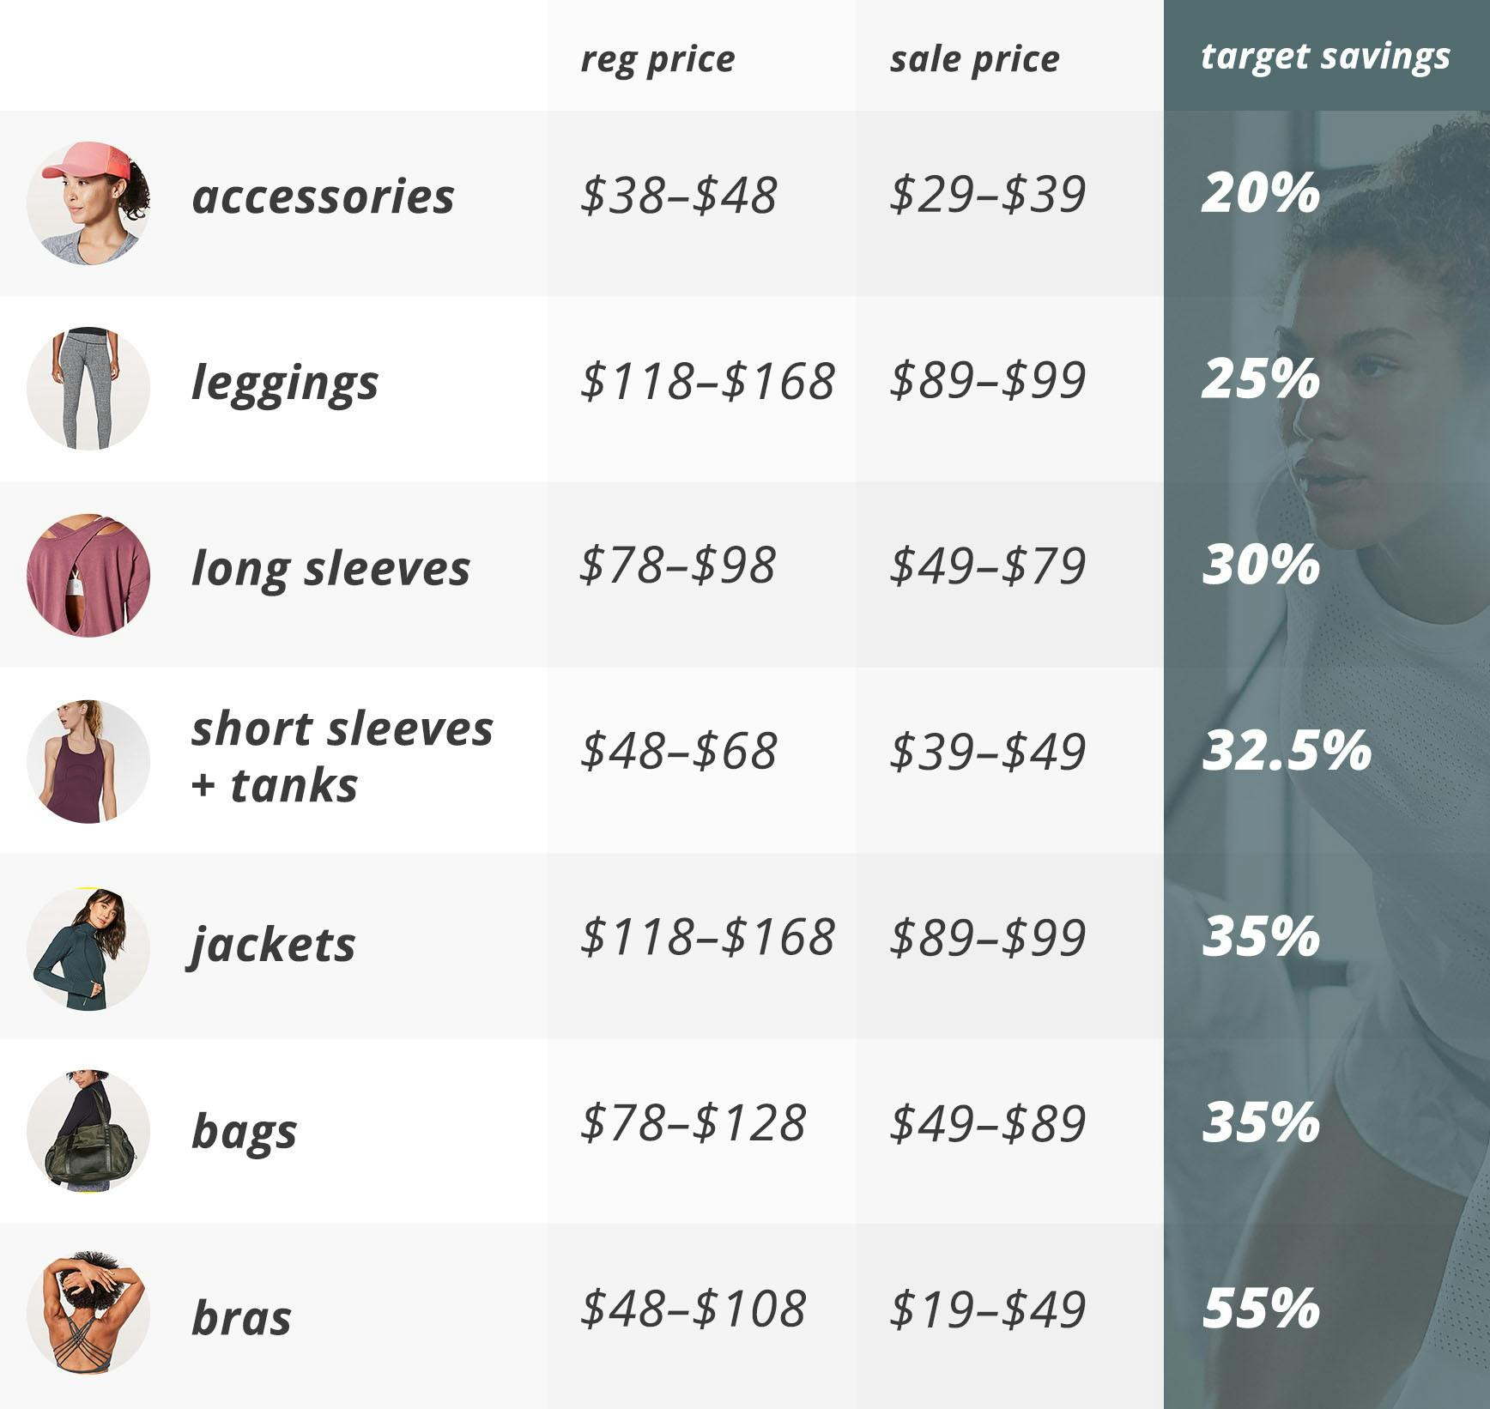Select the $48–$108 bras regular price
Image resolution: width=1490 pixels, height=1409 pixels.
coord(693,1309)
